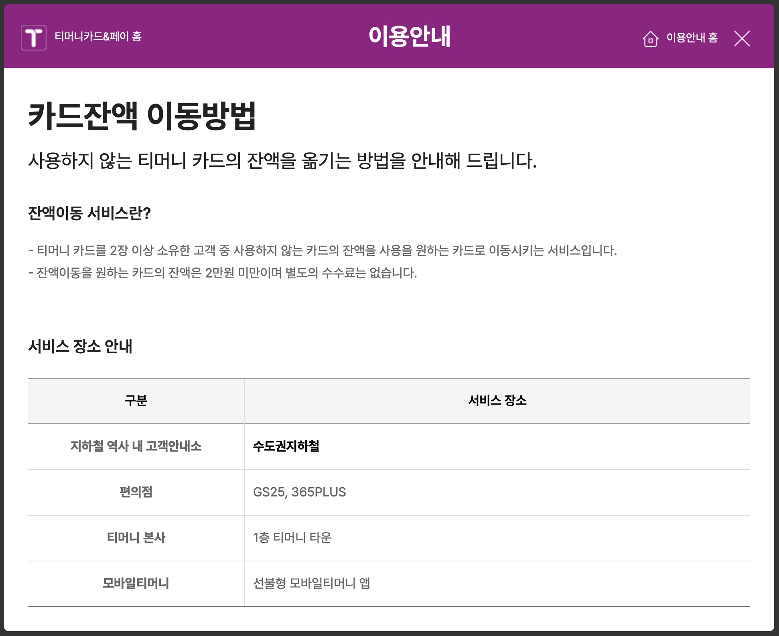Click the 이용안내 header title
The height and width of the screenshot is (636, 779).
[x=410, y=36]
